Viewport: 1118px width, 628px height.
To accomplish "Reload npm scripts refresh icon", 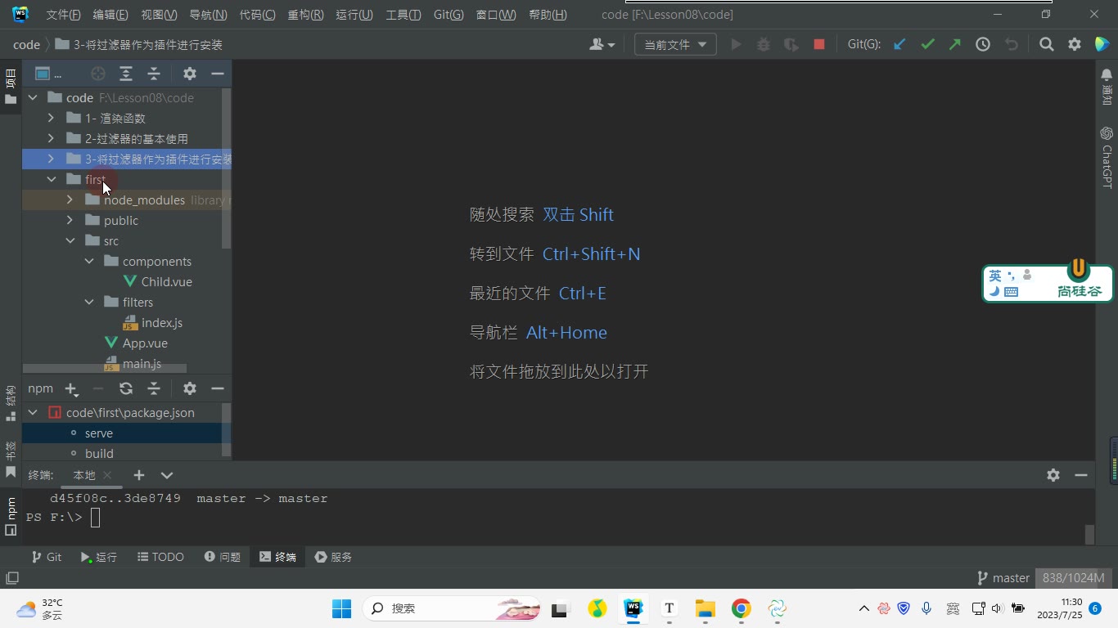I will 126,388.
